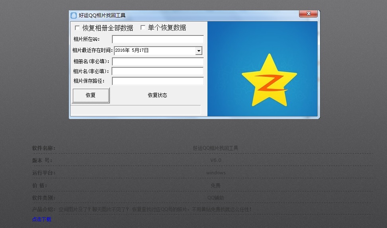The image size is (387, 228).
Task: Click the progress bar below 恢复 button
Action: point(136,110)
